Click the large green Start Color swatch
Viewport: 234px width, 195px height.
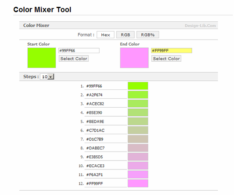click(42, 58)
